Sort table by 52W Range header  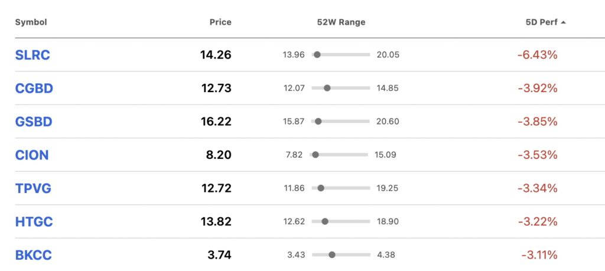[x=341, y=22]
